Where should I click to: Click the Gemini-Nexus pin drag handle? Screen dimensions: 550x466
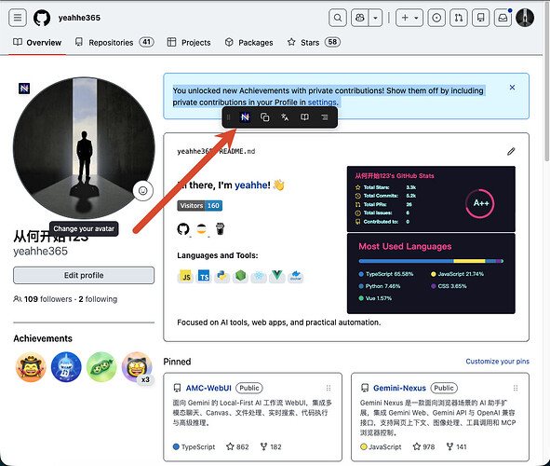tap(516, 388)
